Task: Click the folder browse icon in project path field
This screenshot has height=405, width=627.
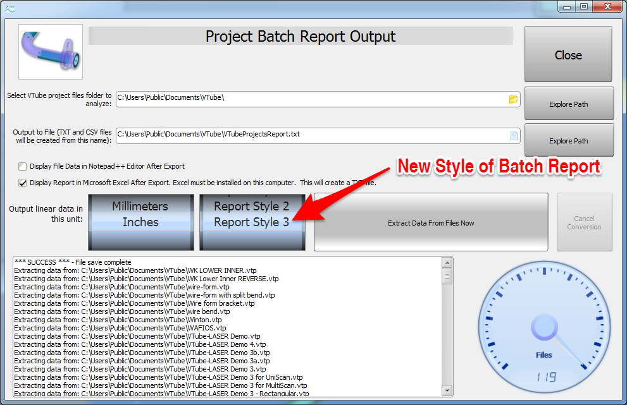Action: pos(513,99)
